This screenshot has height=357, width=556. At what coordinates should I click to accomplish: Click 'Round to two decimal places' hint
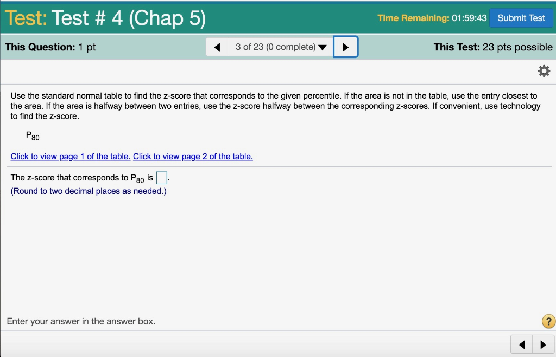(x=89, y=191)
